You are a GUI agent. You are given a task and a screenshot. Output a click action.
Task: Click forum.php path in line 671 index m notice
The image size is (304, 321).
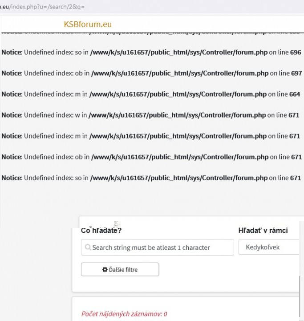point(178,136)
